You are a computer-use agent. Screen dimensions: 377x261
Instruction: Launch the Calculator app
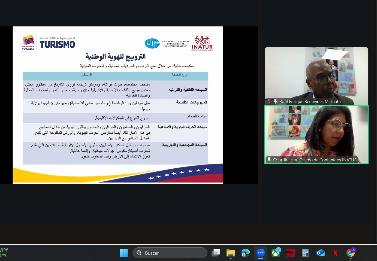(x=305, y=253)
